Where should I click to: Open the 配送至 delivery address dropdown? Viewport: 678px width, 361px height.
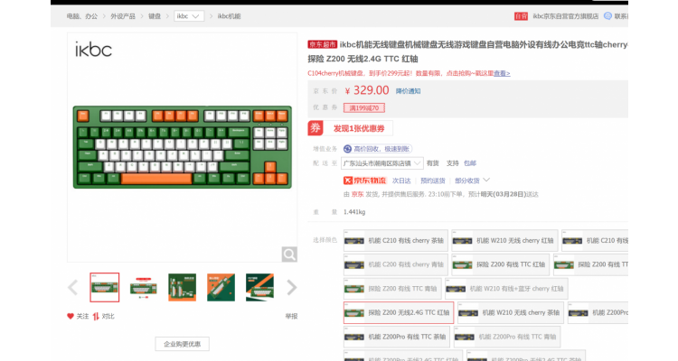382,163
